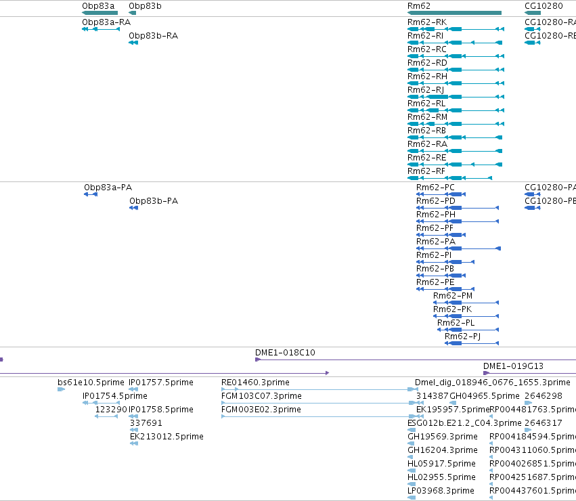
Task: Select transcript Rm62-RA
Action: point(427,144)
